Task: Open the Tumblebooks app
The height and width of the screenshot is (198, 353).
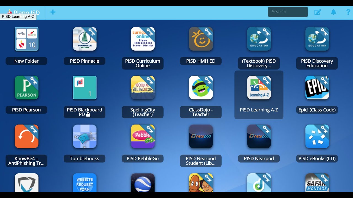Action: 85,136
